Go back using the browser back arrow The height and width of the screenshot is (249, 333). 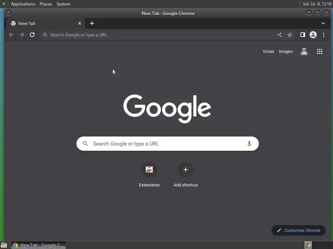[x=11, y=35]
